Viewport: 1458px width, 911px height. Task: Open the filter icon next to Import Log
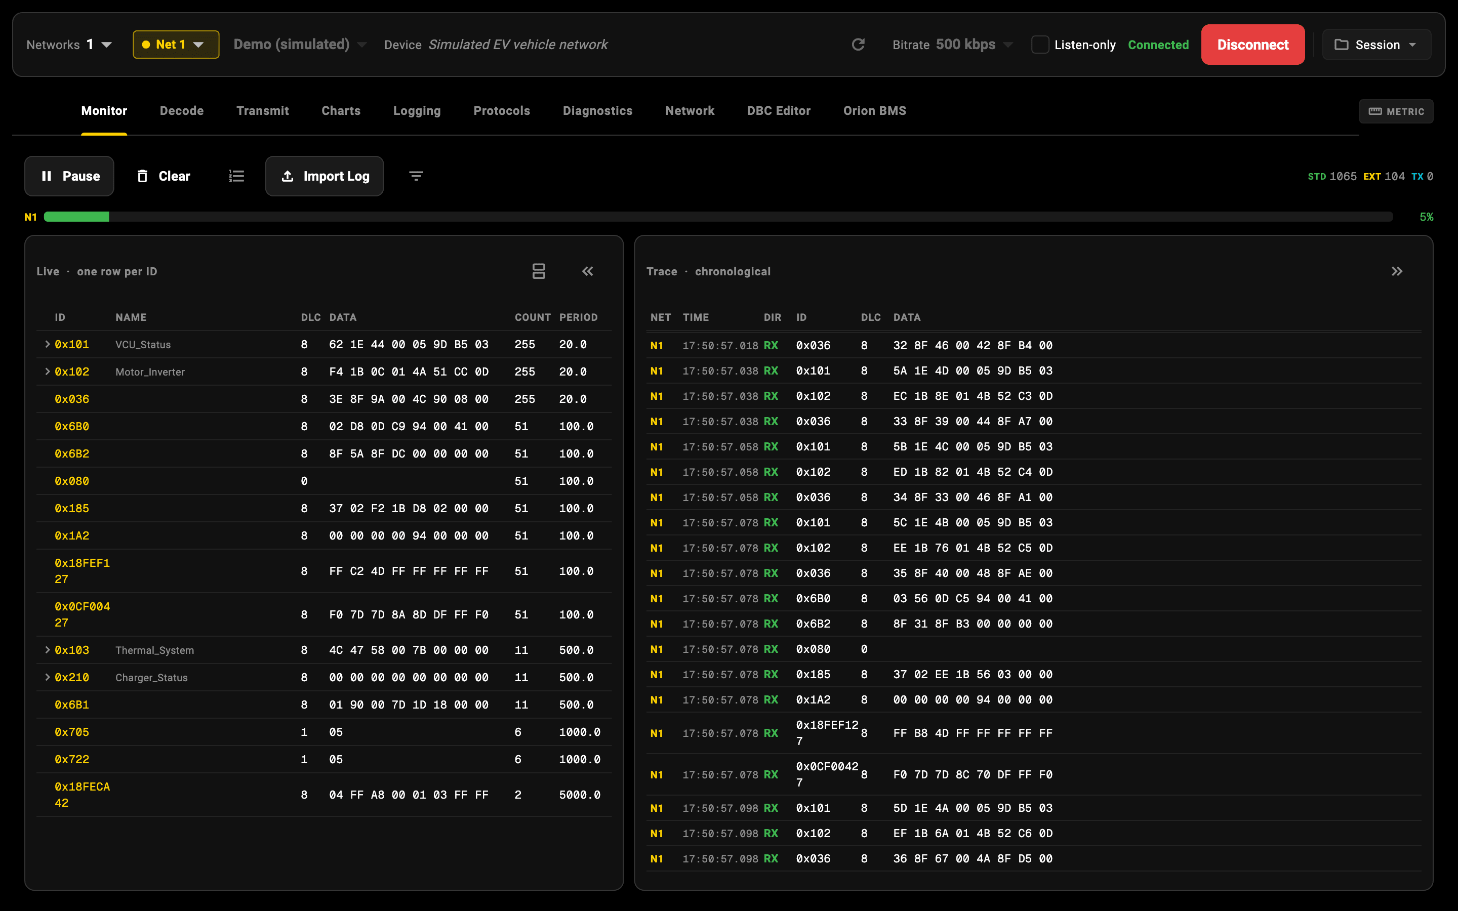(x=416, y=176)
